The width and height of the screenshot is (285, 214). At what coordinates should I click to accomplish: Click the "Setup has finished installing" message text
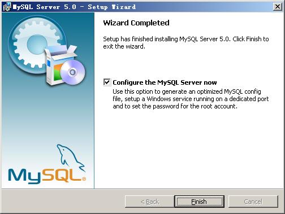tap(186, 42)
